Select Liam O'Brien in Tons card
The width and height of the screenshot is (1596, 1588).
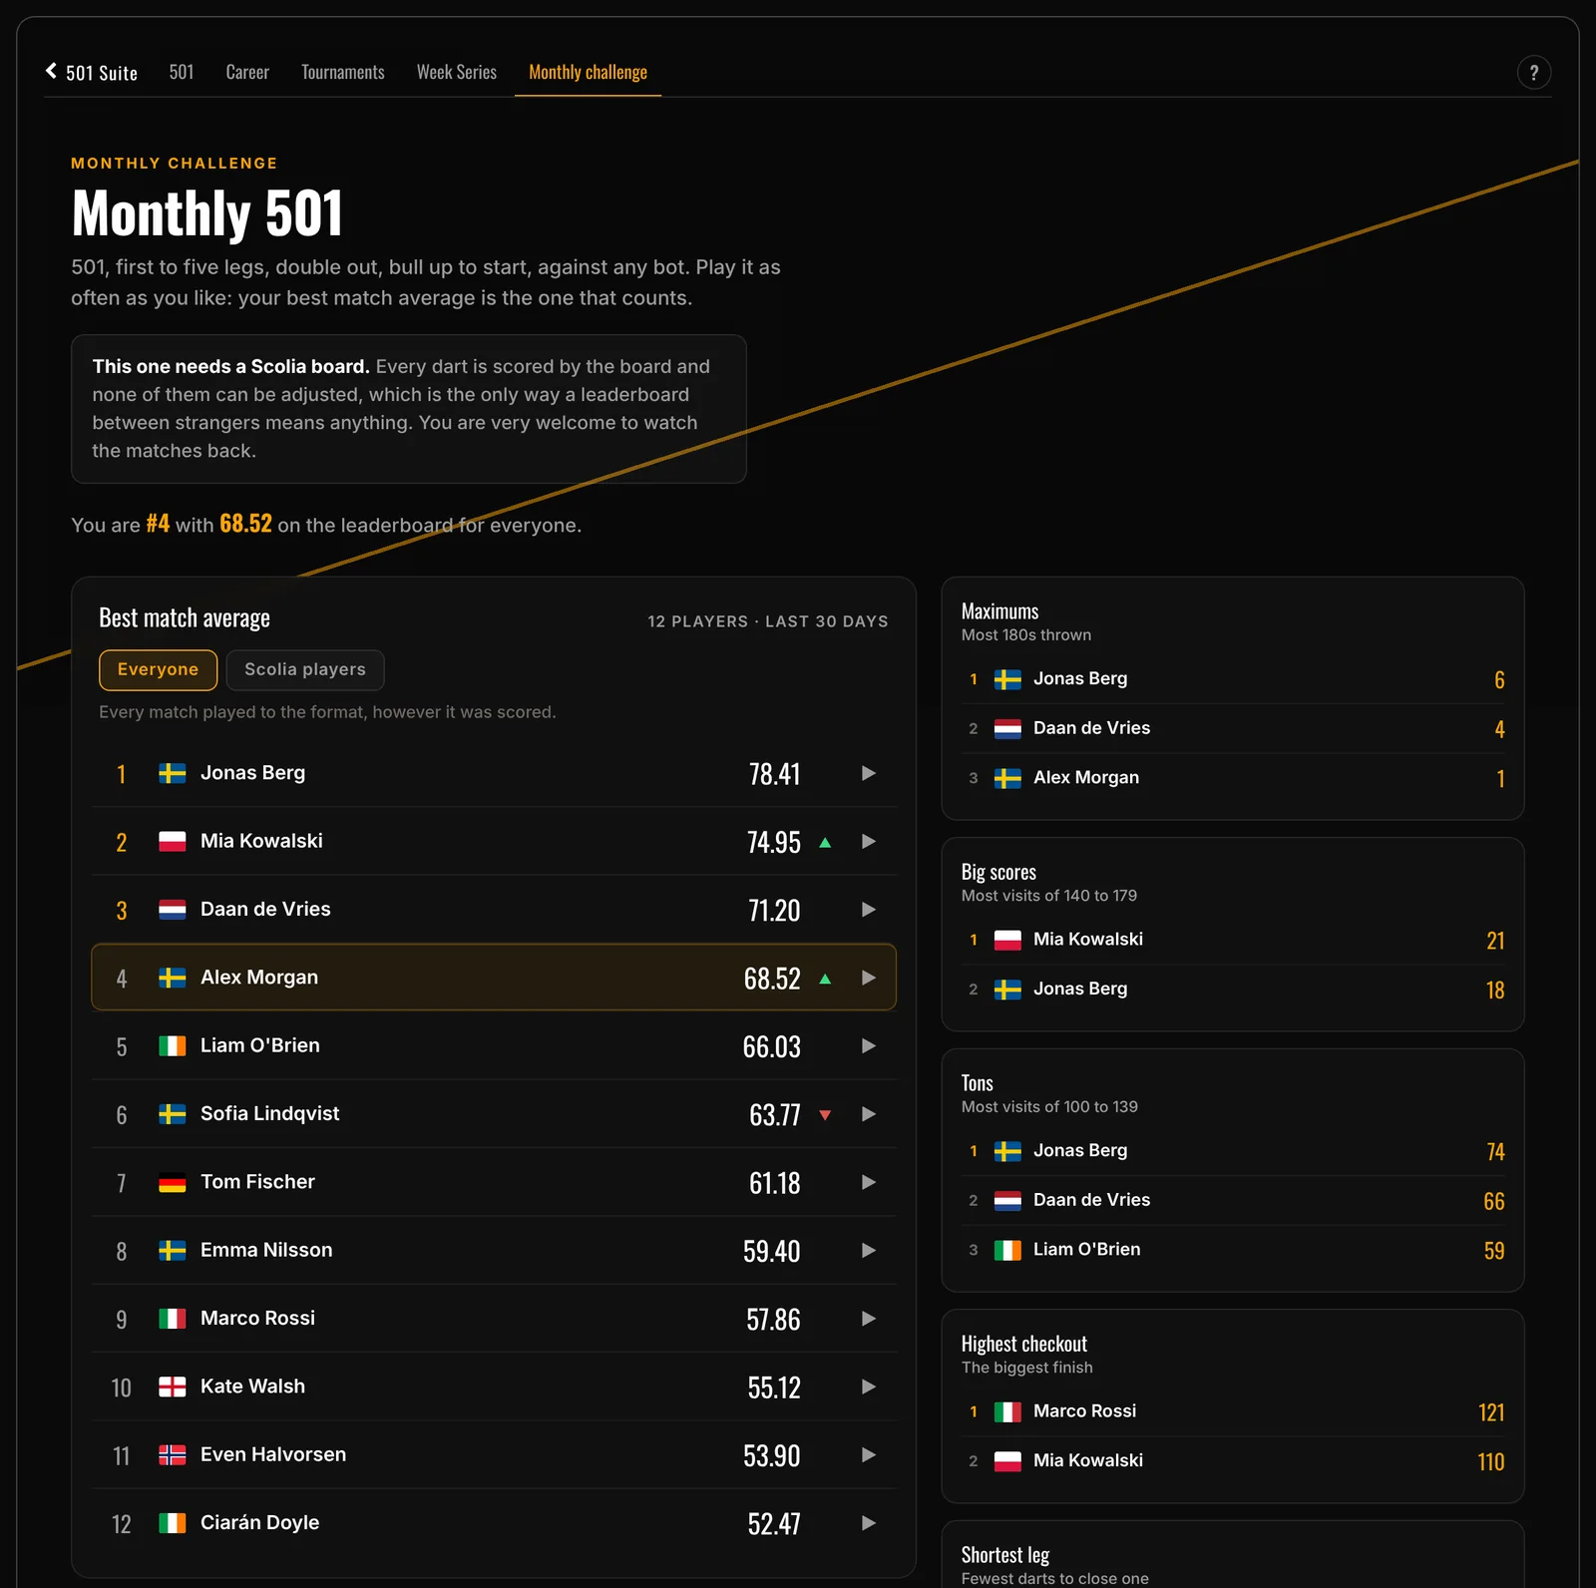click(x=1233, y=1250)
